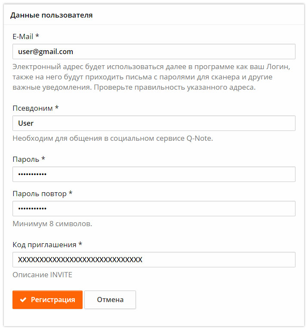308x330 pixels.
Task: Click the Данные пользователя panel header
Action: [52, 15]
